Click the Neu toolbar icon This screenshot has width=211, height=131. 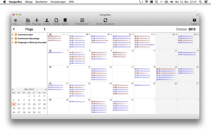tap(15, 20)
